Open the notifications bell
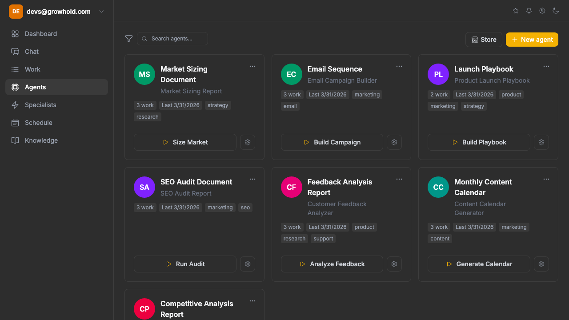569x320 pixels. click(529, 11)
